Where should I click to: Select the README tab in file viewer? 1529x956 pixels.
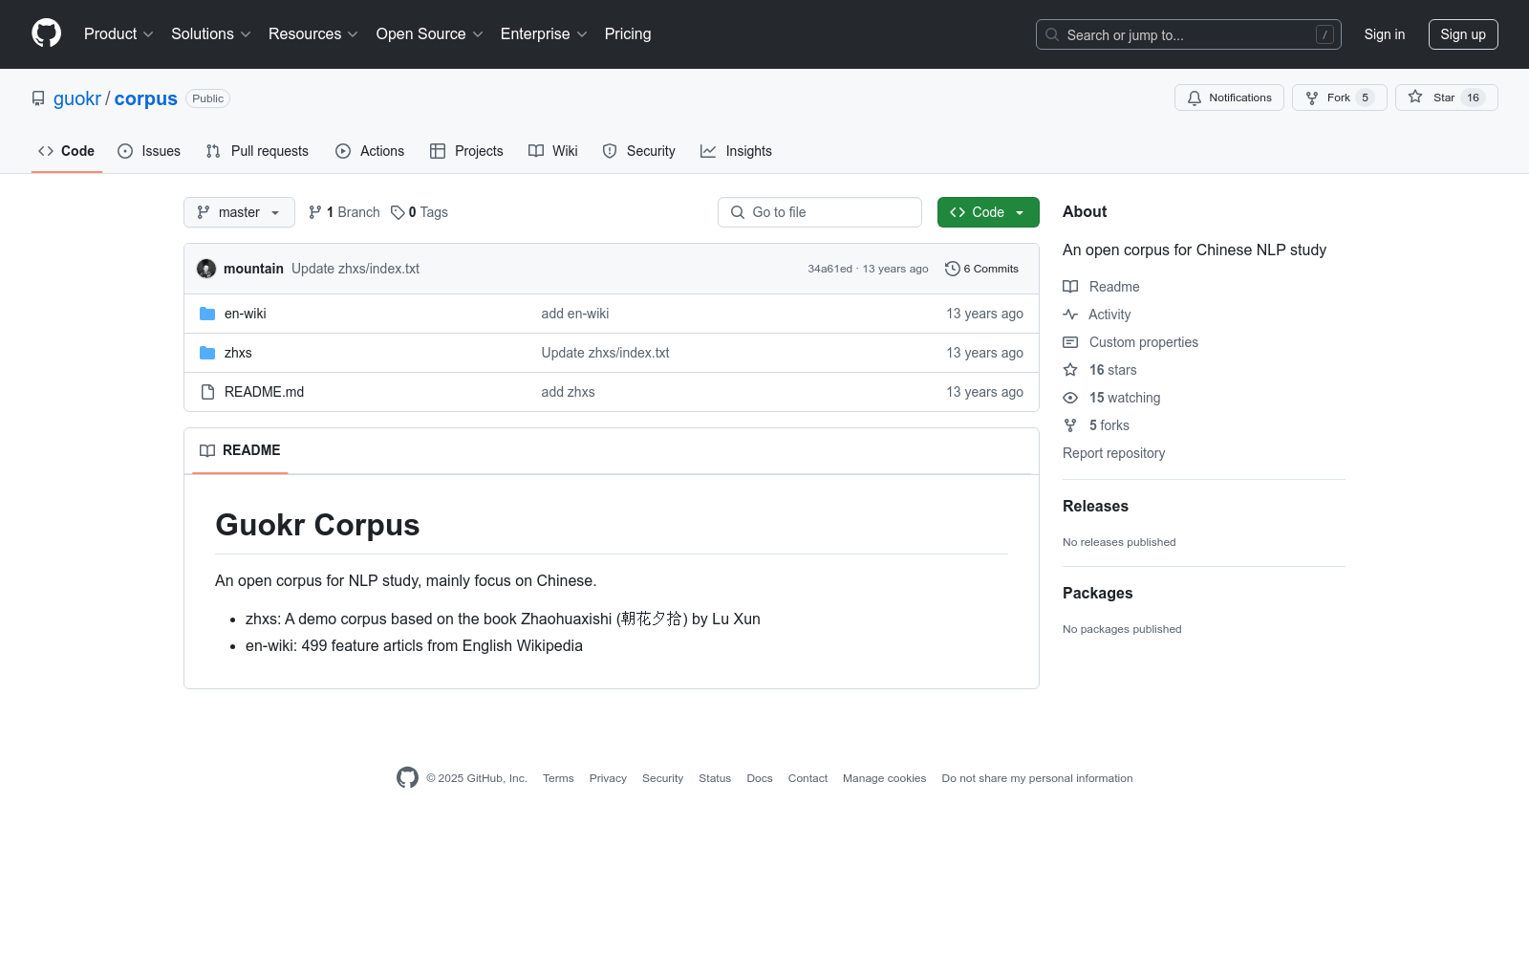[240, 450]
